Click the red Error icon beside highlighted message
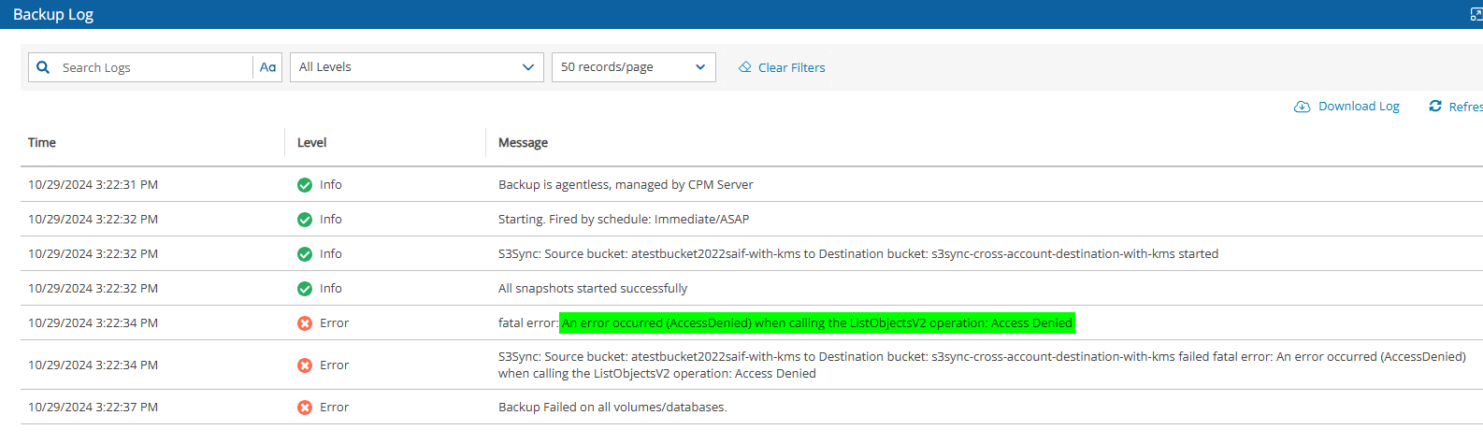This screenshot has width=1483, height=444. tap(305, 323)
